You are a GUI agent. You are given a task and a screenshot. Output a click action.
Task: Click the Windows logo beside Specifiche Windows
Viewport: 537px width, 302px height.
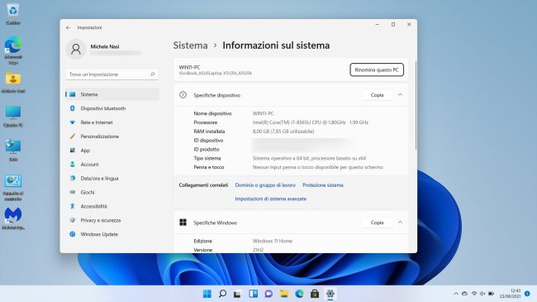(x=183, y=223)
